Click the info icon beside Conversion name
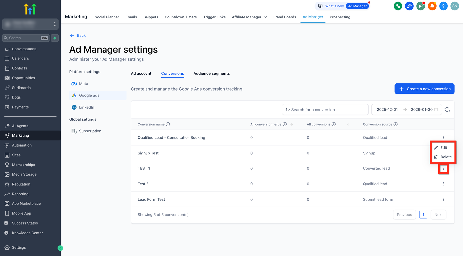 pos(168,124)
